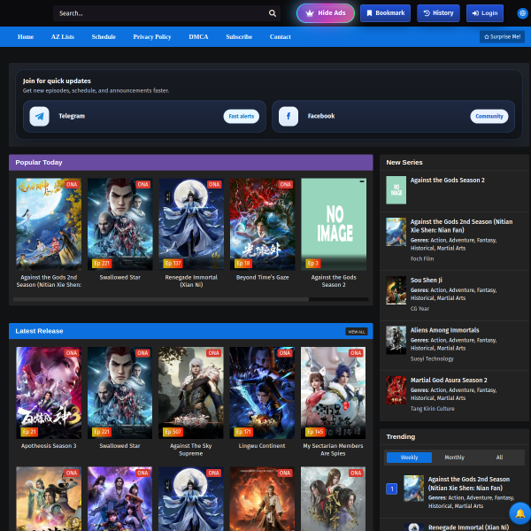531x531 pixels.
Task: Click the Tang Kirin Culture studio text
Action: point(432,409)
